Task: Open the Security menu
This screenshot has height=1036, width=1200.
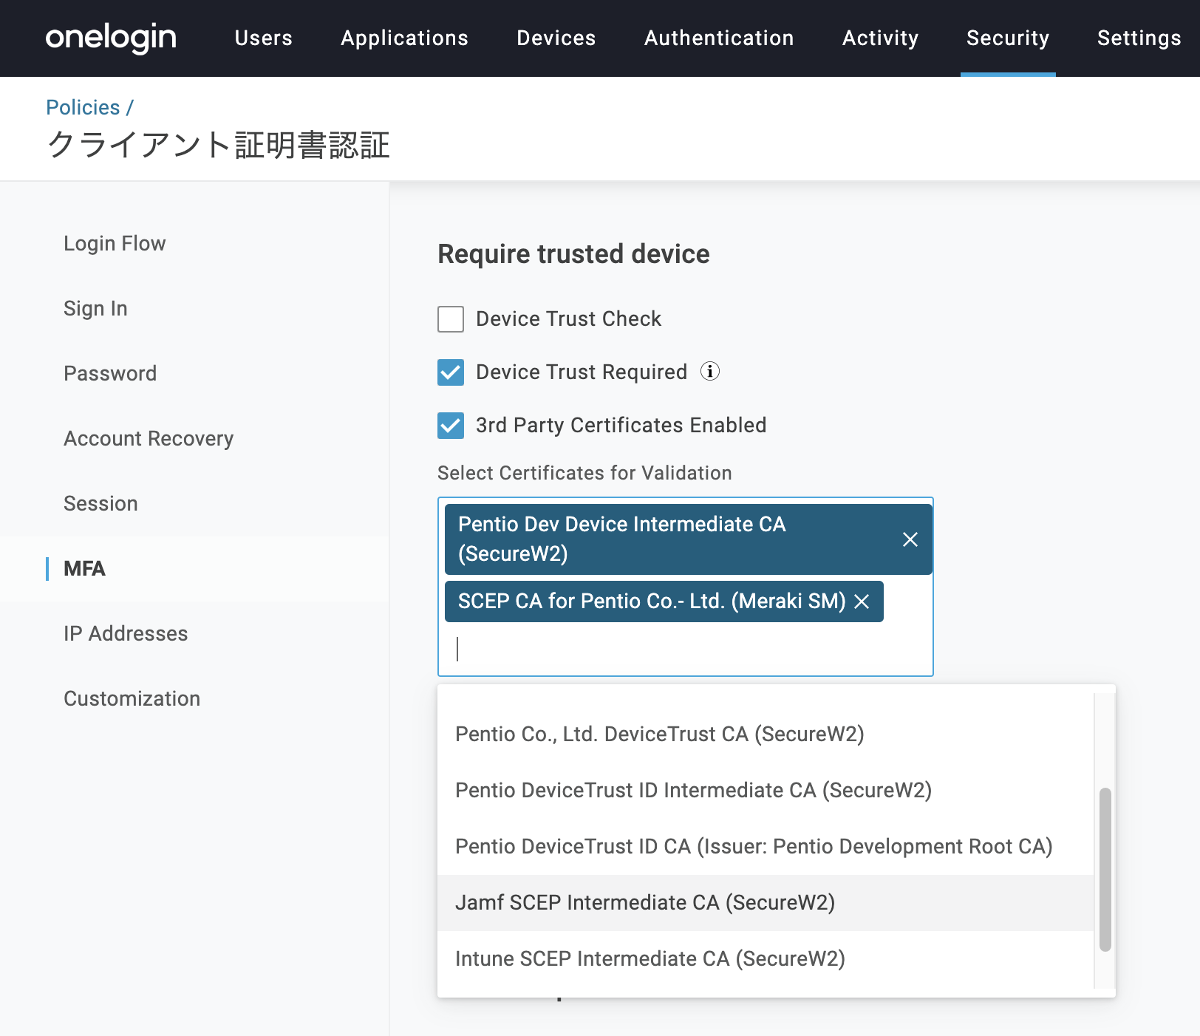Action: (1008, 38)
